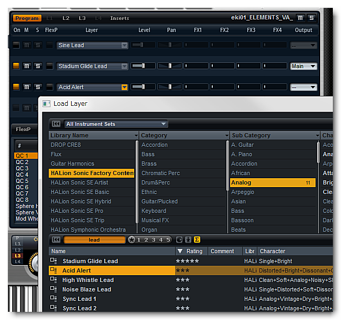
Task: Open the Acid Alert layer dropdown arrow
Action: click(124, 87)
